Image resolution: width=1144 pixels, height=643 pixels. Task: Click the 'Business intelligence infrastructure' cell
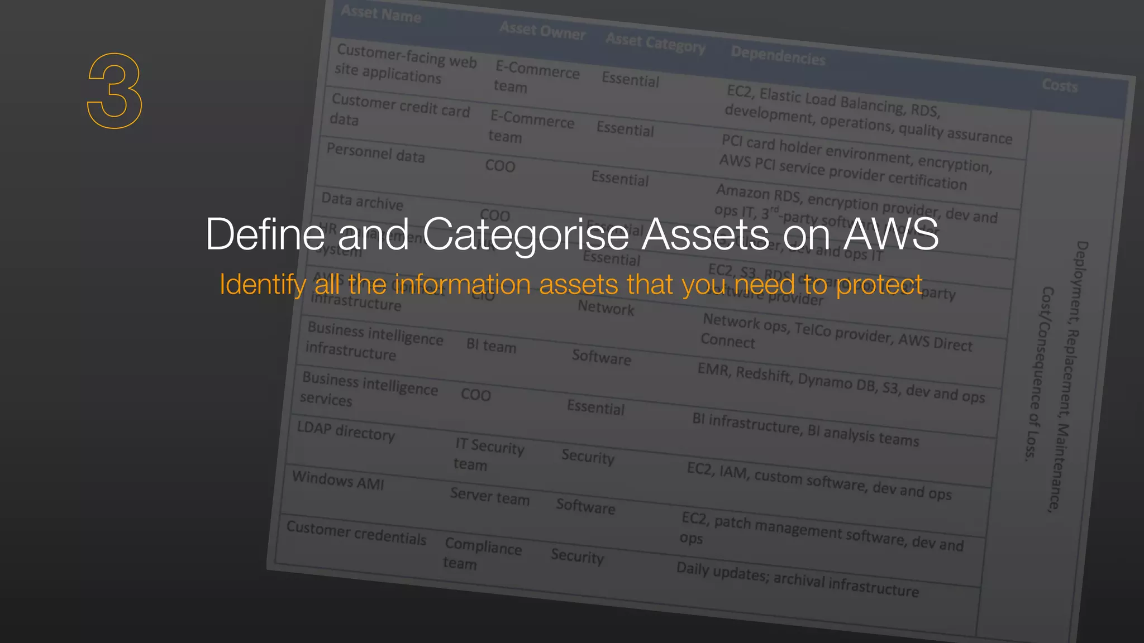pyautogui.click(x=374, y=340)
